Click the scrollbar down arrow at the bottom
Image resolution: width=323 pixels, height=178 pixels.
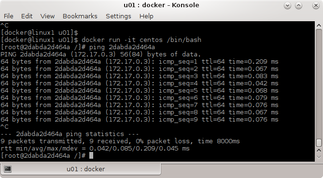319,157
